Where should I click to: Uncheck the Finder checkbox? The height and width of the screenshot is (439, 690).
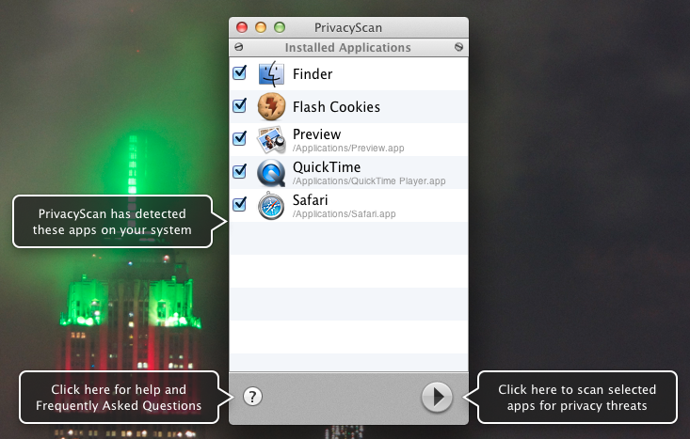pyautogui.click(x=240, y=72)
